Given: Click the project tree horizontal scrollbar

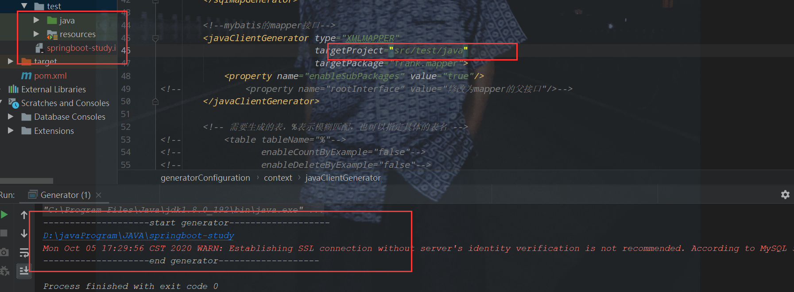Looking at the screenshot, I should coord(27,181).
